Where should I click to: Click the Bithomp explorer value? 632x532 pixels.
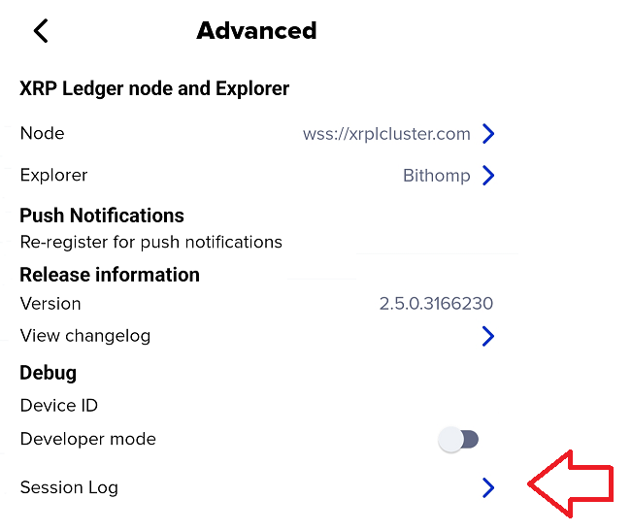436,176
